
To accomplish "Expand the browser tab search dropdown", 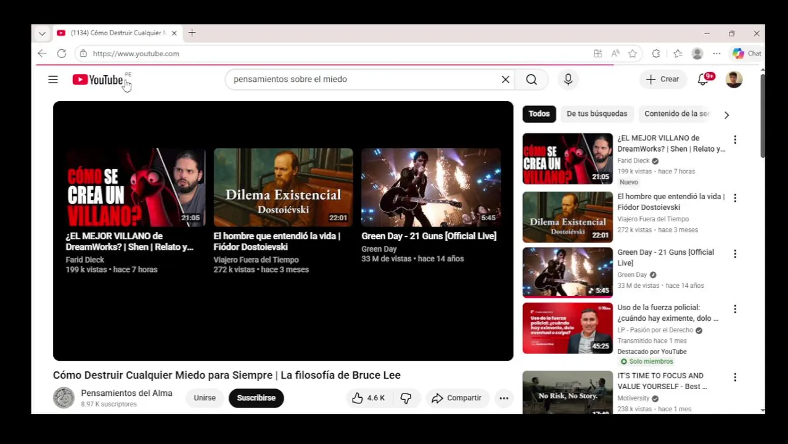I will tap(42, 33).
